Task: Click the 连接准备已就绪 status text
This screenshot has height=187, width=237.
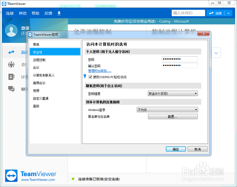Action: (99, 179)
